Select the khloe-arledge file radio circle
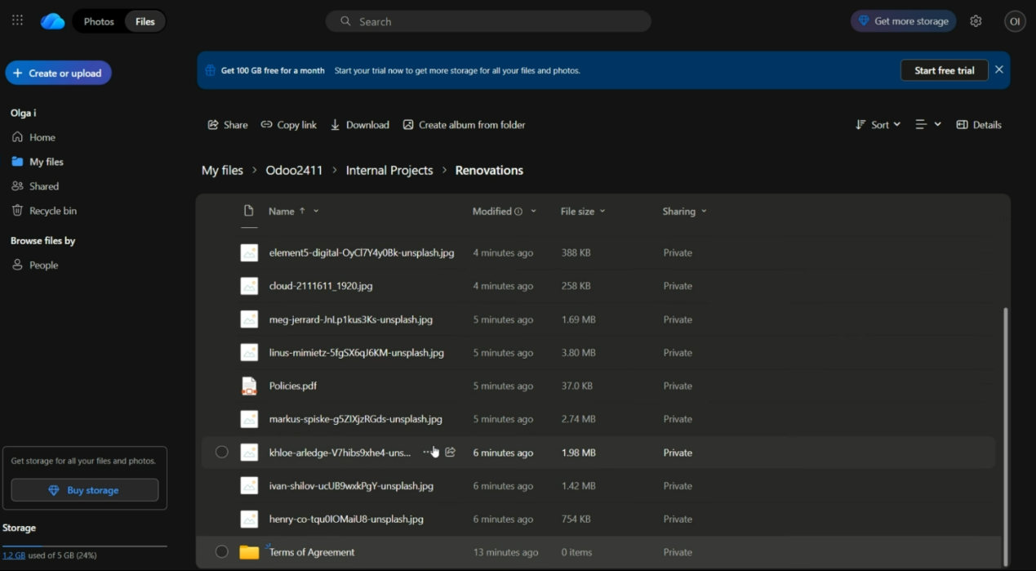The image size is (1036, 571). click(221, 453)
